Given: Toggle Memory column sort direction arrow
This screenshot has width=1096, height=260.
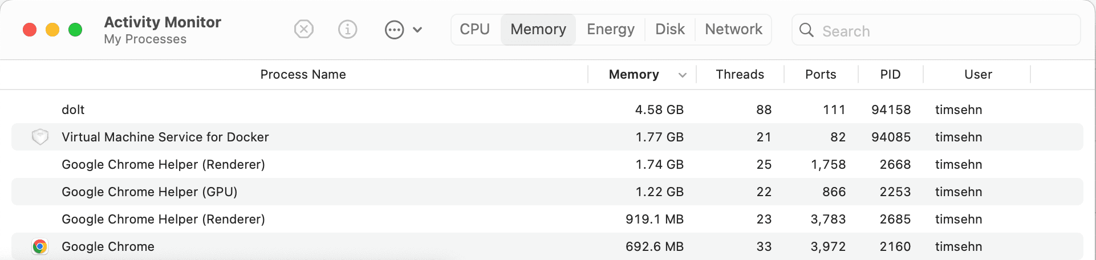Looking at the screenshot, I should pyautogui.click(x=683, y=75).
